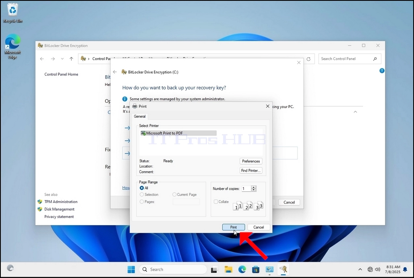The image size is (414, 278).
Task: Click Find Printer button
Action: tap(251, 170)
